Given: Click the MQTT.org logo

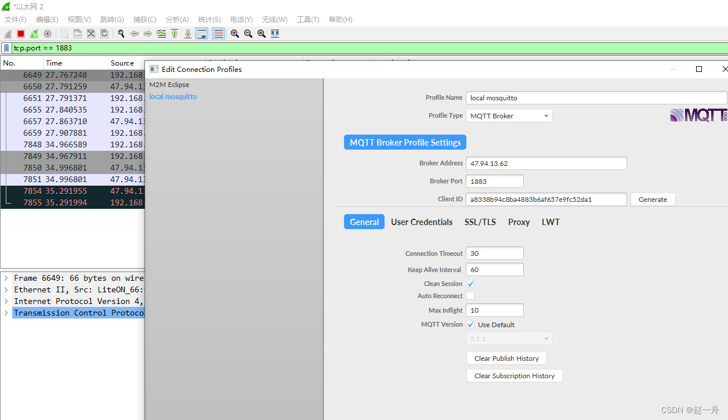Looking at the screenshot, I should coord(698,115).
